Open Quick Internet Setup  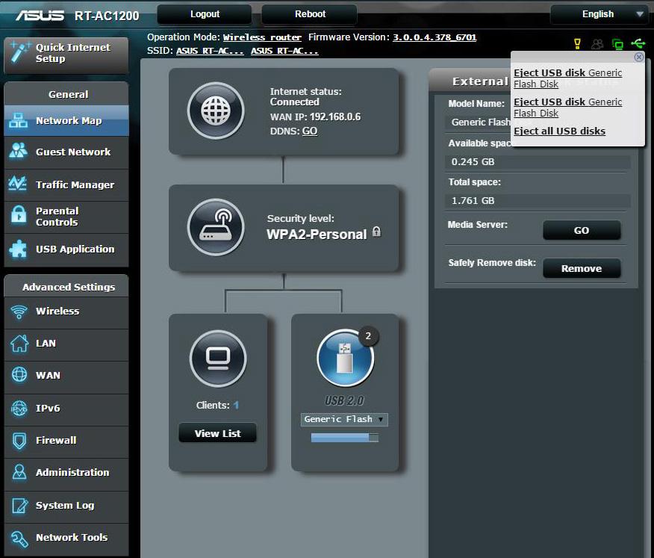pyautogui.click(x=66, y=55)
